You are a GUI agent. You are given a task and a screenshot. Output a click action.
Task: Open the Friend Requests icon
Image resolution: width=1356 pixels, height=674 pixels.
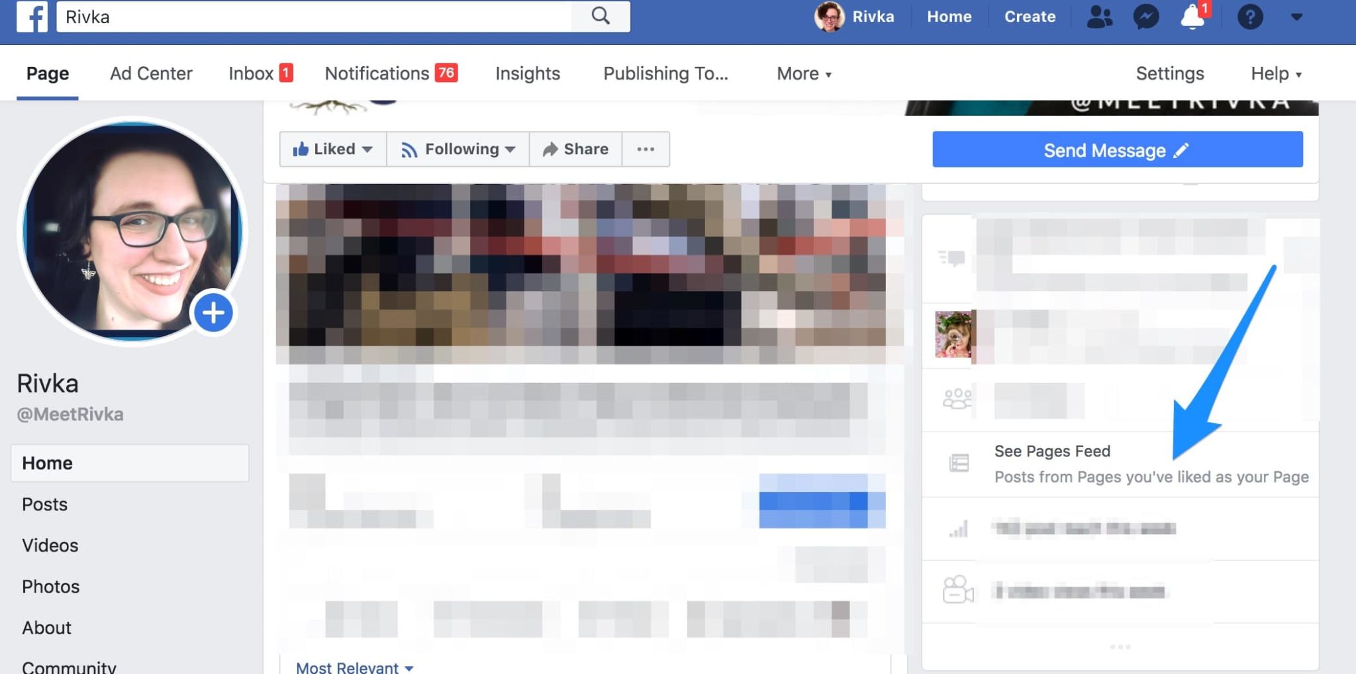pos(1100,17)
